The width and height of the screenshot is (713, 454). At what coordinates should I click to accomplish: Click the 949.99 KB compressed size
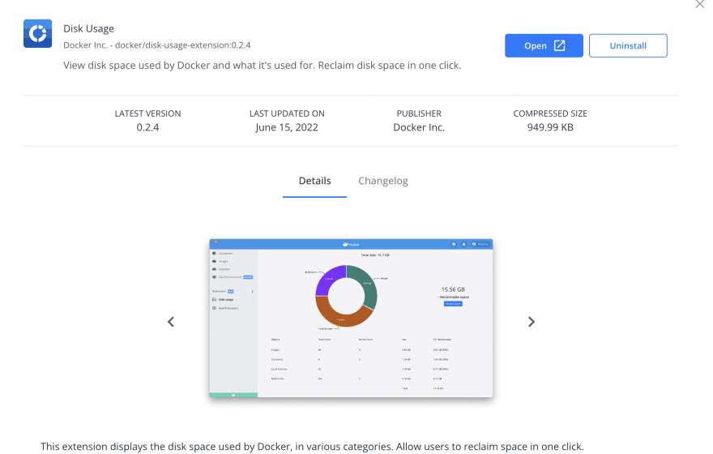click(550, 127)
